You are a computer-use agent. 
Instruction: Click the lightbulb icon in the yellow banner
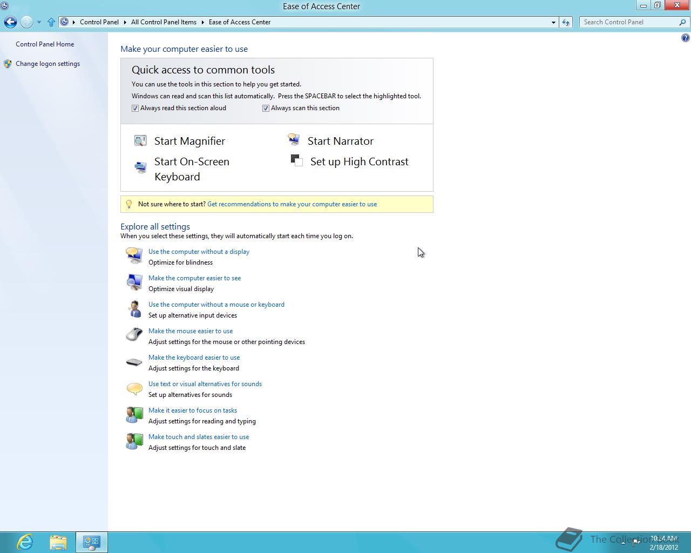128,204
